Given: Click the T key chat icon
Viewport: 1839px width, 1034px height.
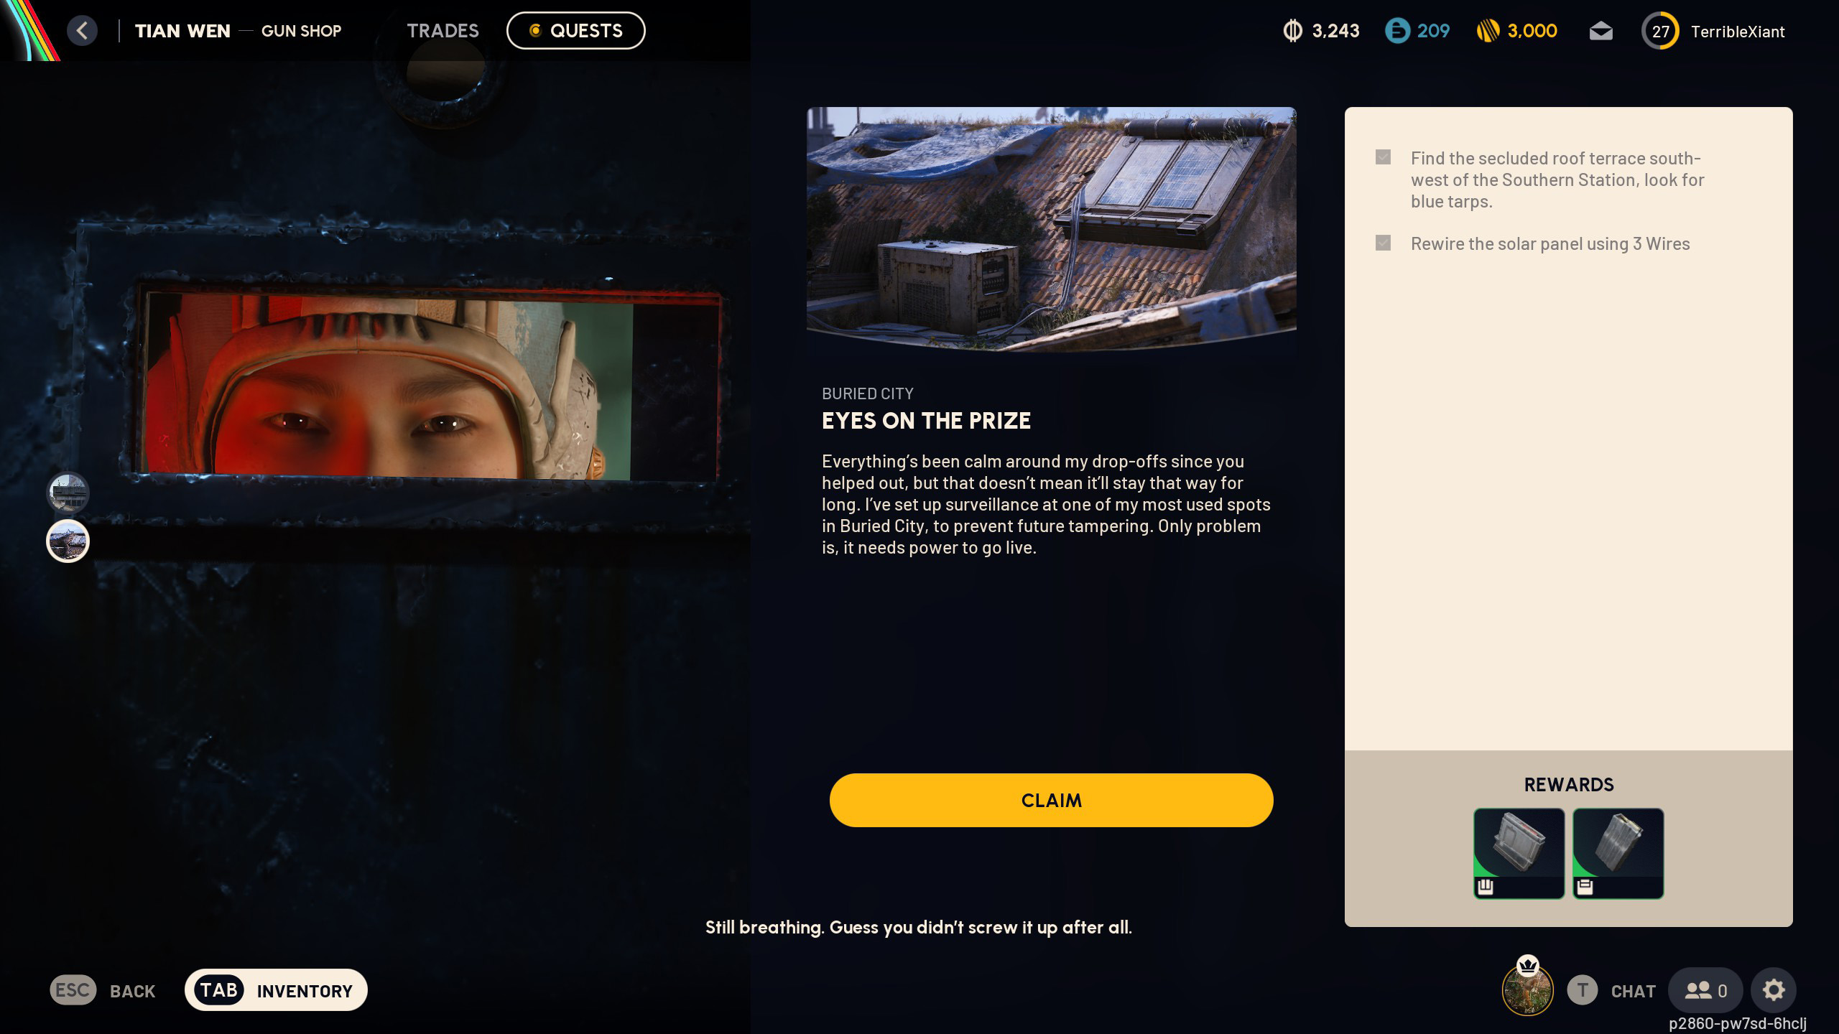Looking at the screenshot, I should click(x=1582, y=990).
